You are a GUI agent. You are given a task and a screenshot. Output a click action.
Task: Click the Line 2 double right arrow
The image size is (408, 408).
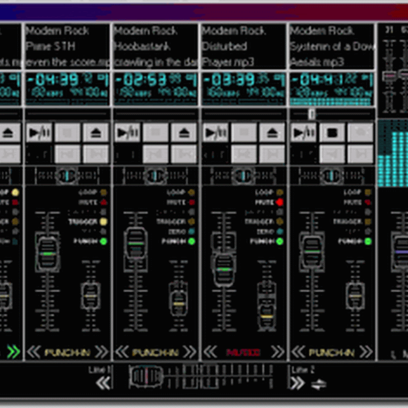tap(297, 384)
